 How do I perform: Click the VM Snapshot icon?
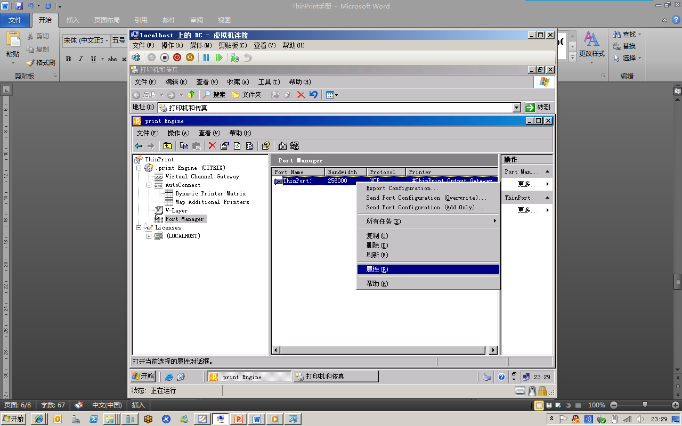point(235,58)
